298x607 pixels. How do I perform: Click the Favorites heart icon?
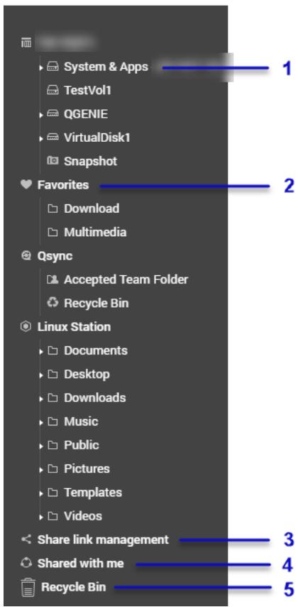pyautogui.click(x=26, y=185)
